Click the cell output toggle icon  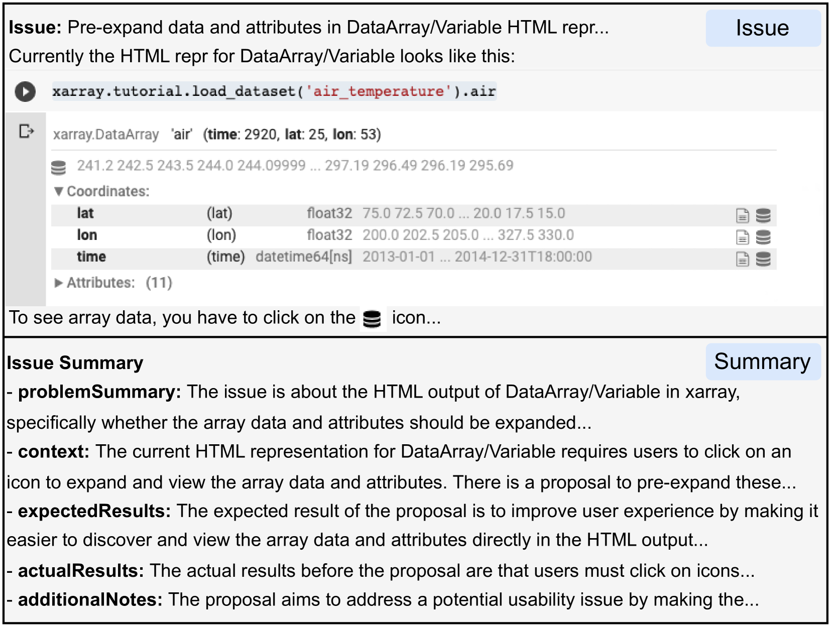click(x=26, y=132)
